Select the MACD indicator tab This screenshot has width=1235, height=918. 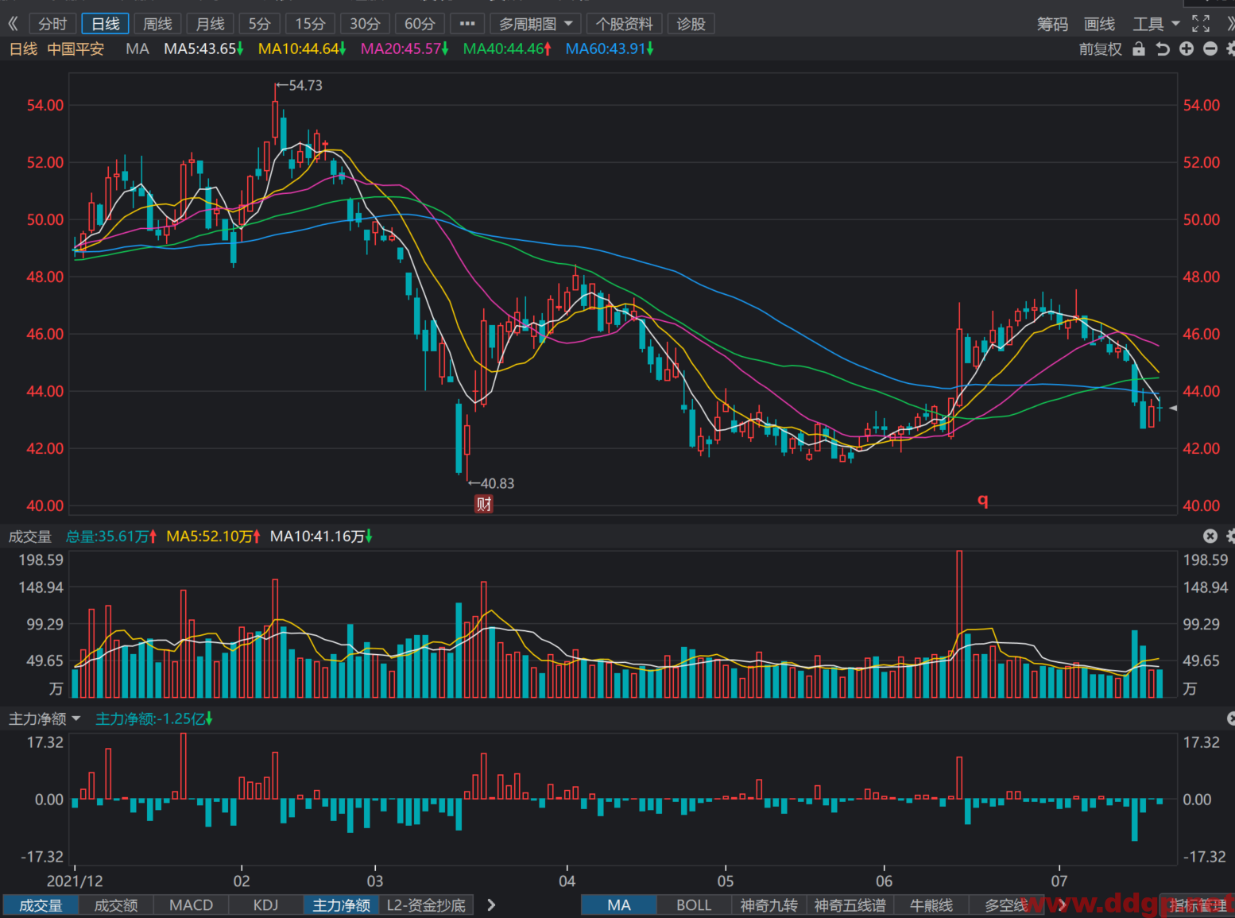[x=191, y=905]
